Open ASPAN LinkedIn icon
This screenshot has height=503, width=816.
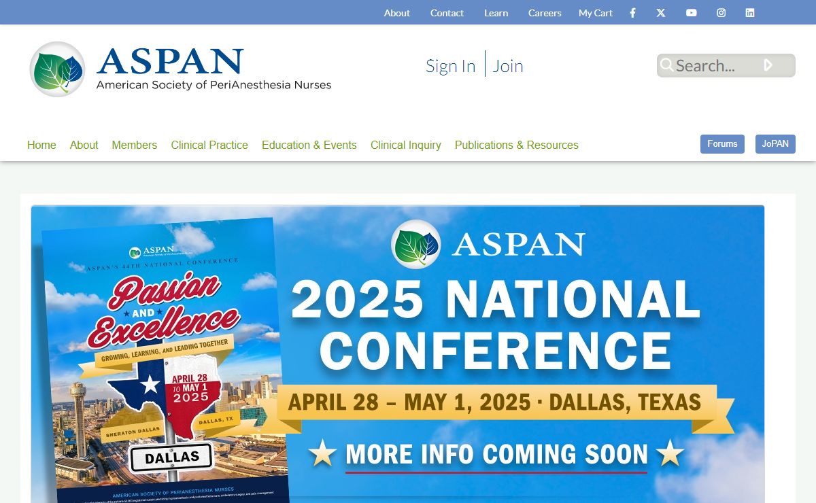click(x=750, y=13)
